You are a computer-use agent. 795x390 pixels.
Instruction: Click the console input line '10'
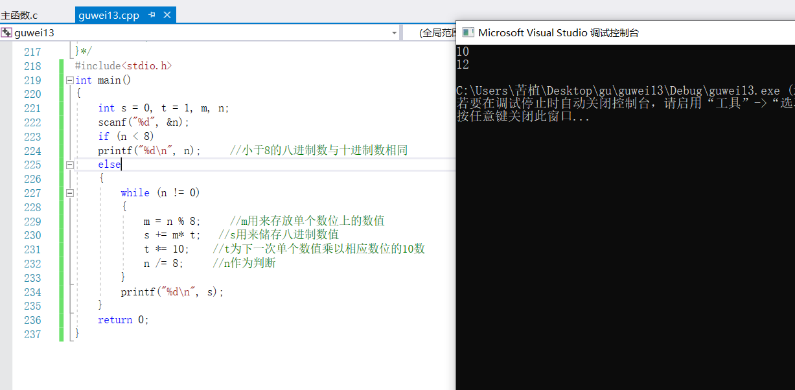point(463,52)
